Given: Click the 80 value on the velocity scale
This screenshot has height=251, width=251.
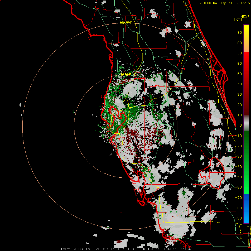Looking at the screenshot, I should (x=240, y=43).
